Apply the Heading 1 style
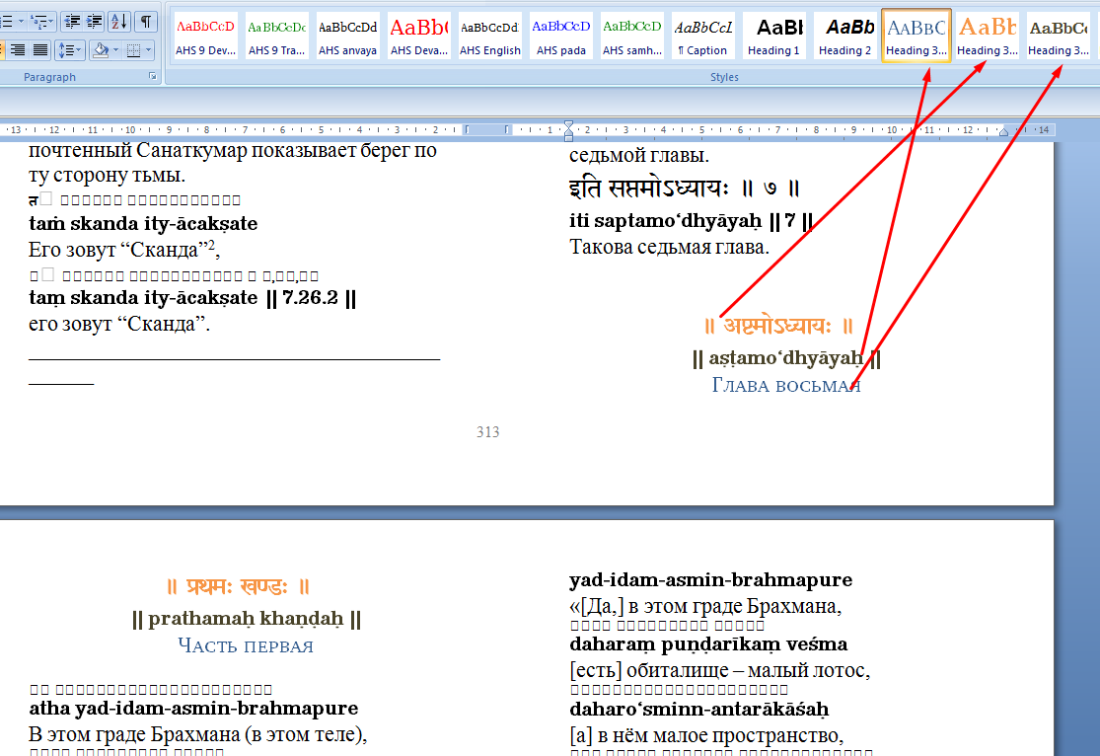 [773, 36]
